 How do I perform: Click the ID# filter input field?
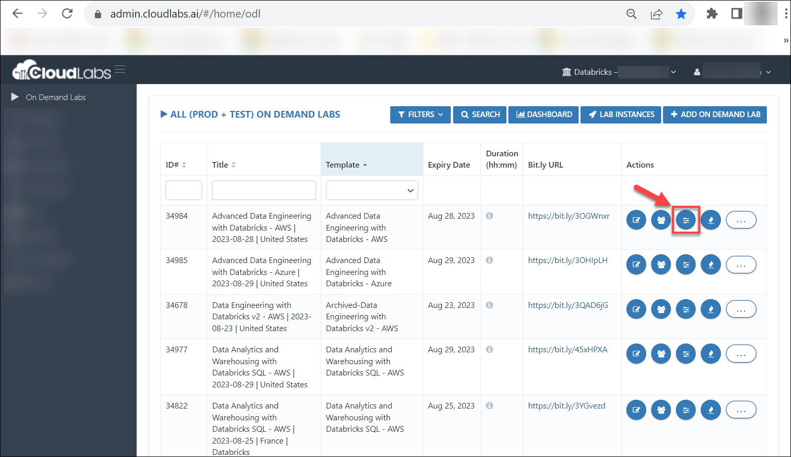(x=184, y=190)
